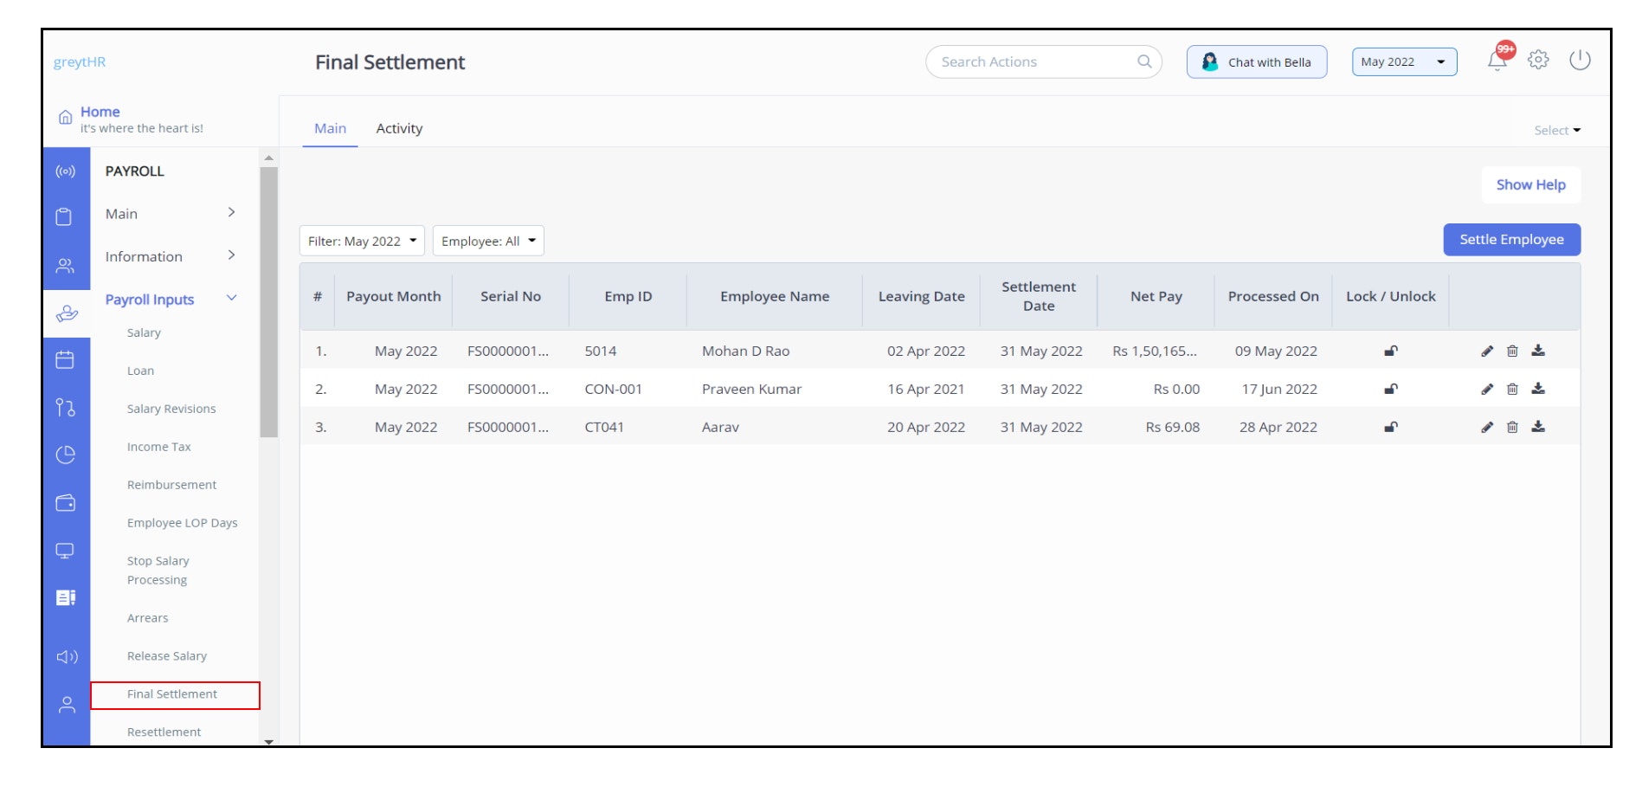
Task: Open the settings gear icon
Action: [1538, 60]
